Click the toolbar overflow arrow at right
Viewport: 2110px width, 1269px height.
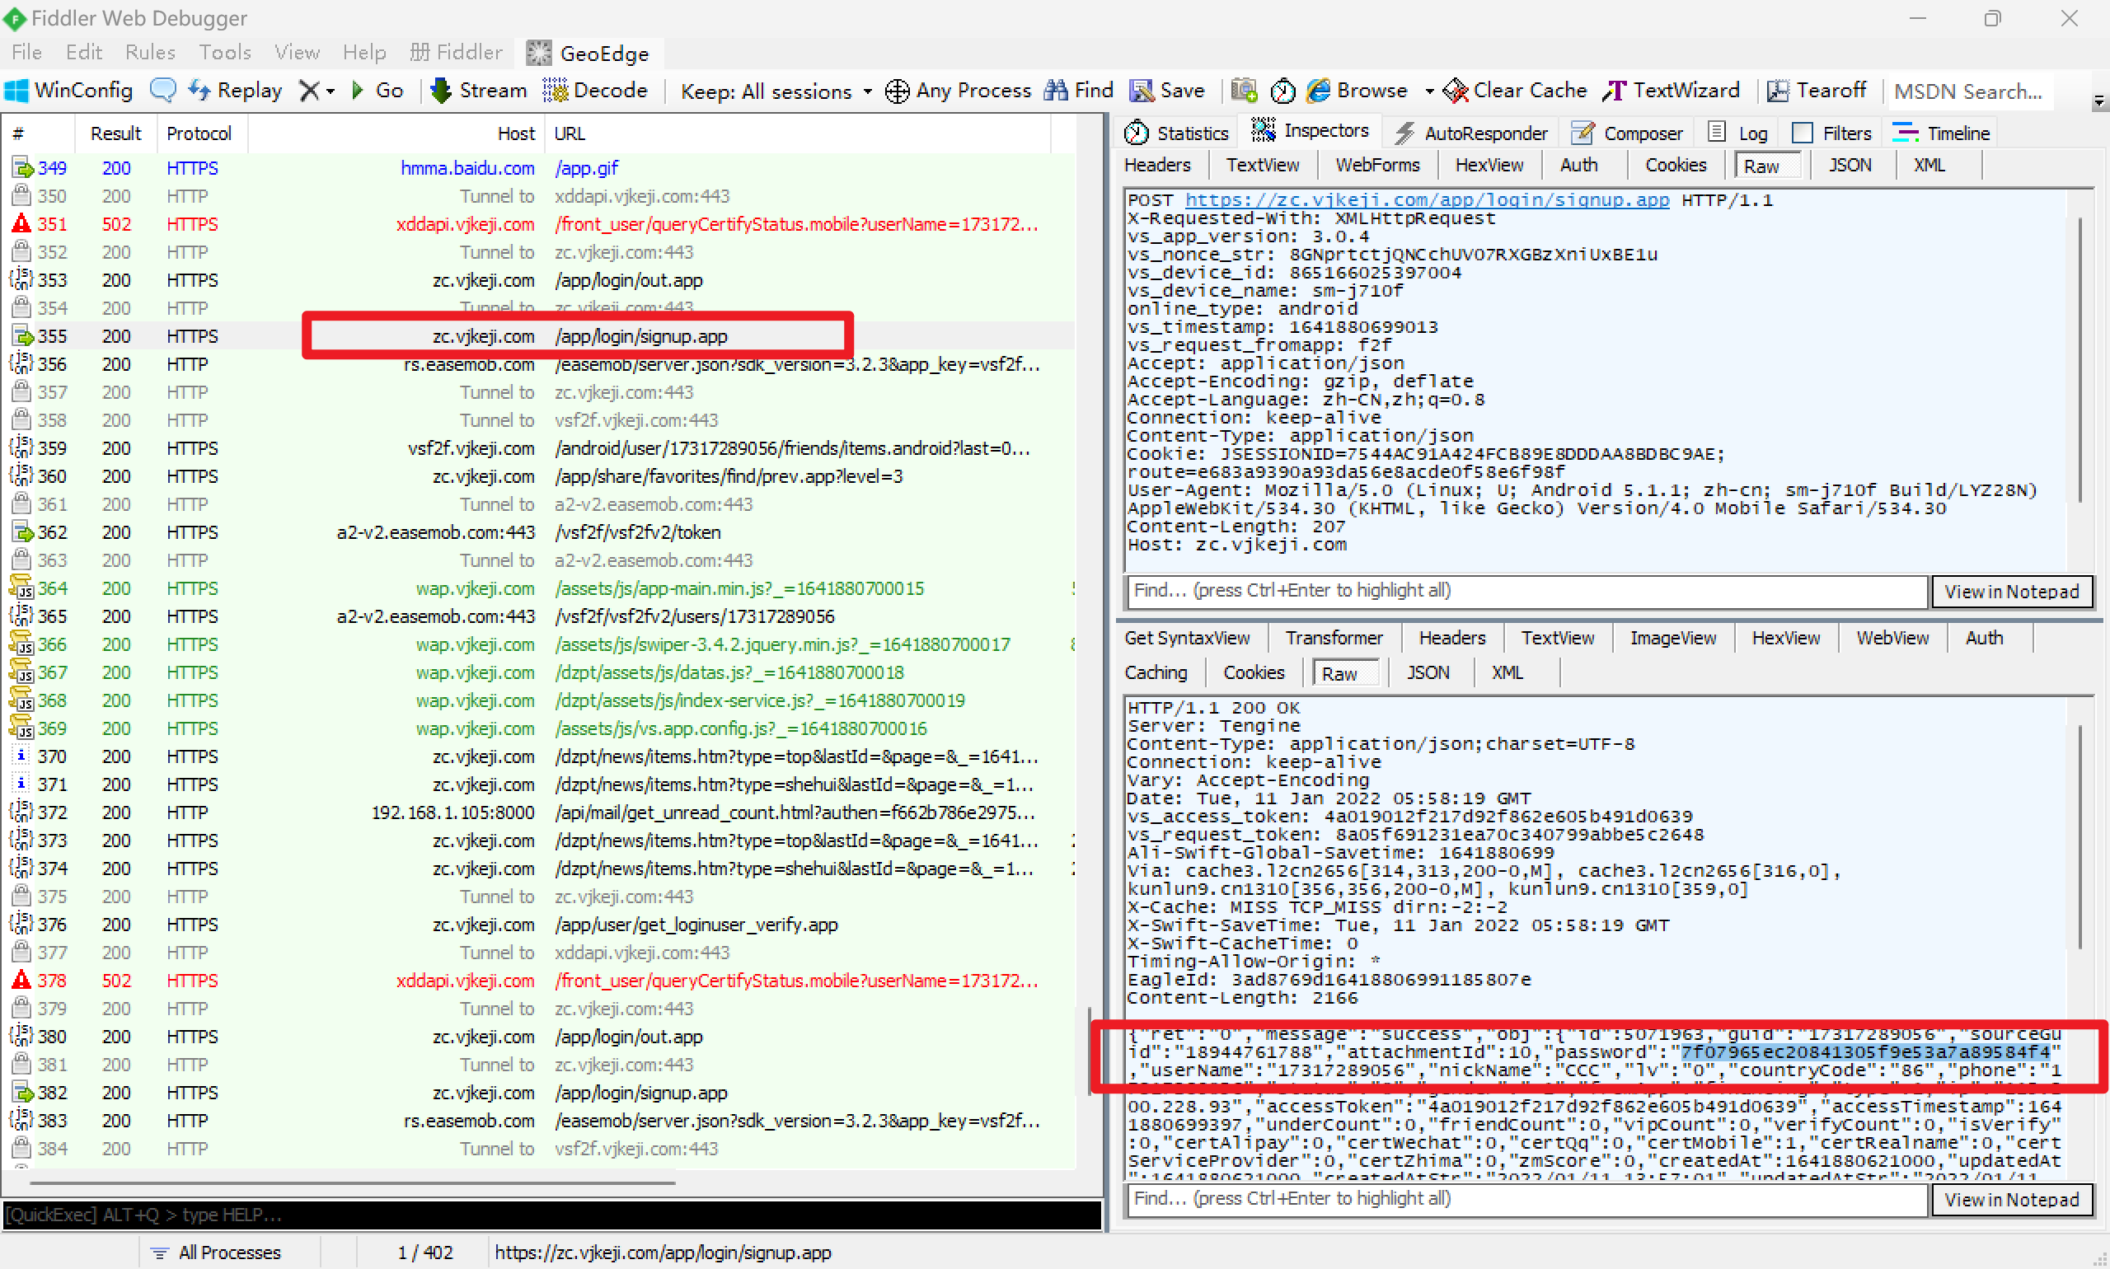[x=2099, y=101]
